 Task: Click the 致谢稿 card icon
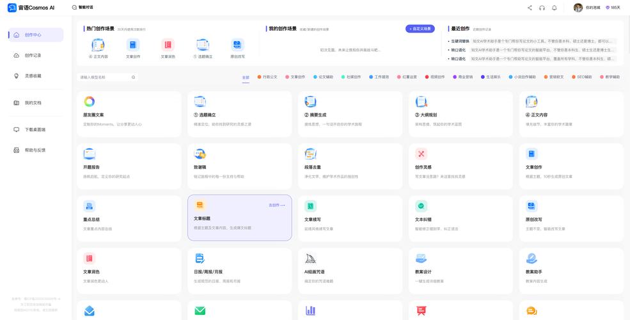tap(200, 154)
